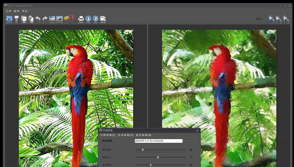Open drawing parameters via palette icon
This screenshot has width=294, height=167.
(67, 18)
